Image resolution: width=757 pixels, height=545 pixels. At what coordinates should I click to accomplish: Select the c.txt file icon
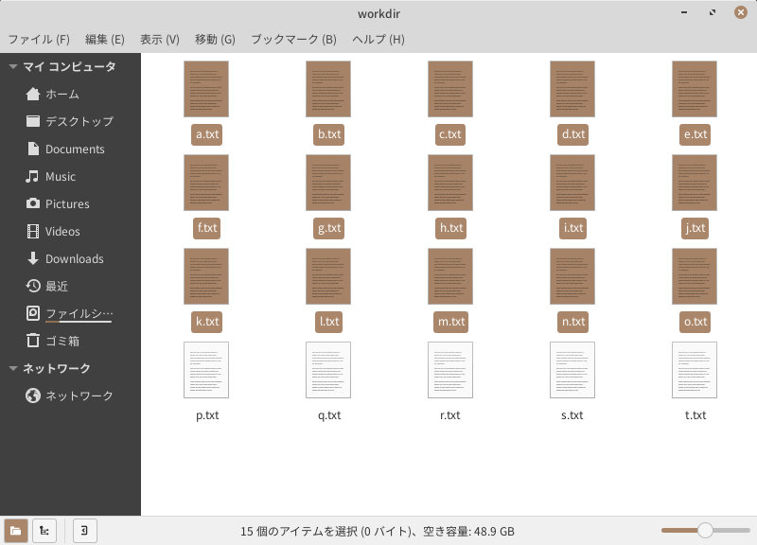[x=450, y=89]
